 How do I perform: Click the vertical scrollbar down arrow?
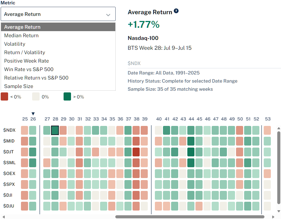coord(279,211)
